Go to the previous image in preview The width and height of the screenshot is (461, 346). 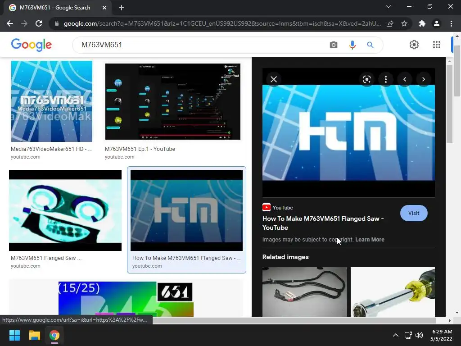(405, 79)
